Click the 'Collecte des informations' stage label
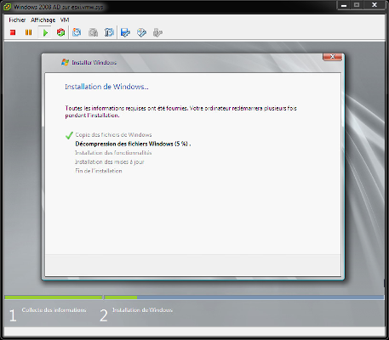This screenshot has width=389, height=340. click(54, 310)
